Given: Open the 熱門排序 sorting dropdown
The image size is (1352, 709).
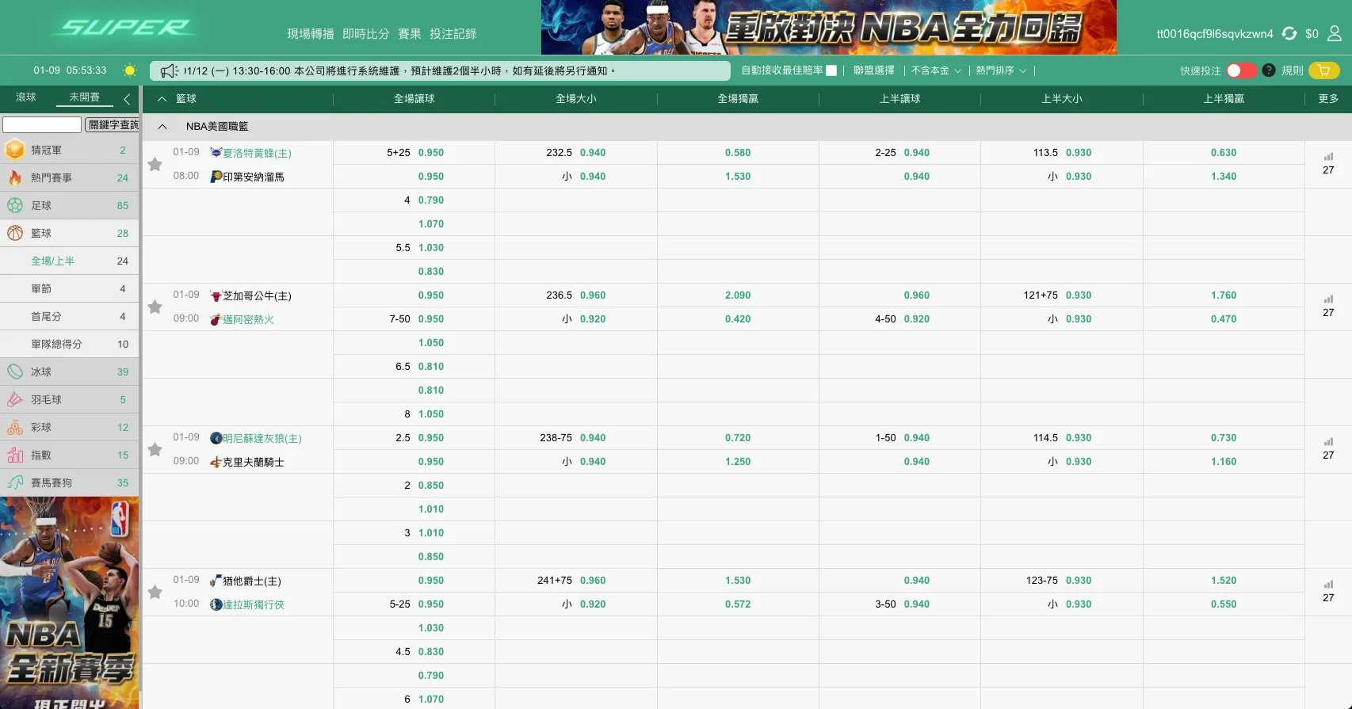Looking at the screenshot, I should pos(1001,71).
